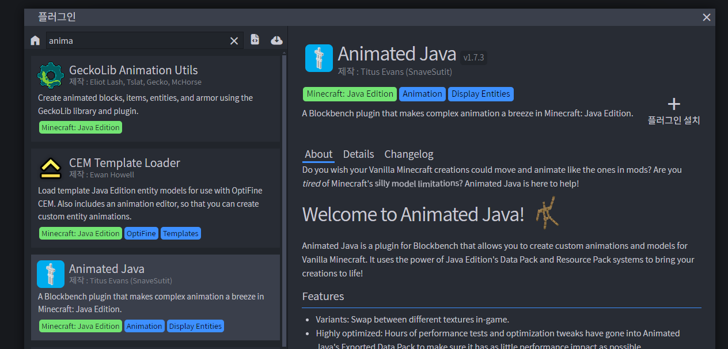Click Animation tag in plugin list
This screenshot has width=728, height=349.
coord(144,326)
